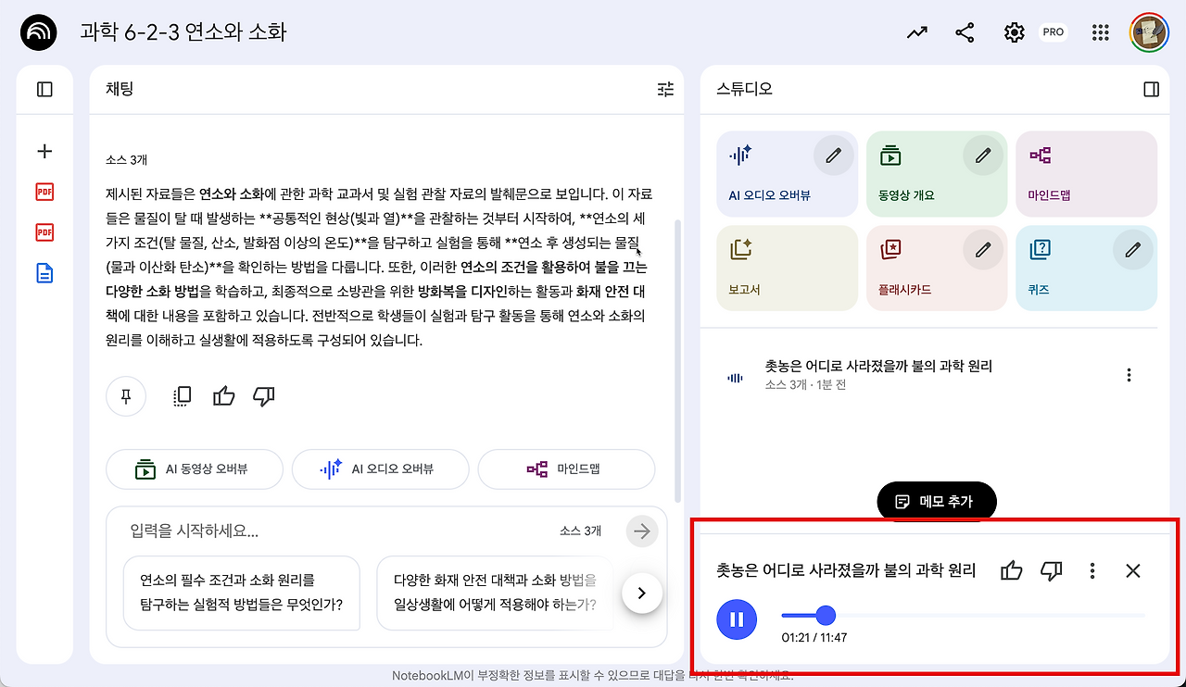The width and height of the screenshot is (1186, 687).
Task: Open the Google account avatar
Action: (1148, 32)
